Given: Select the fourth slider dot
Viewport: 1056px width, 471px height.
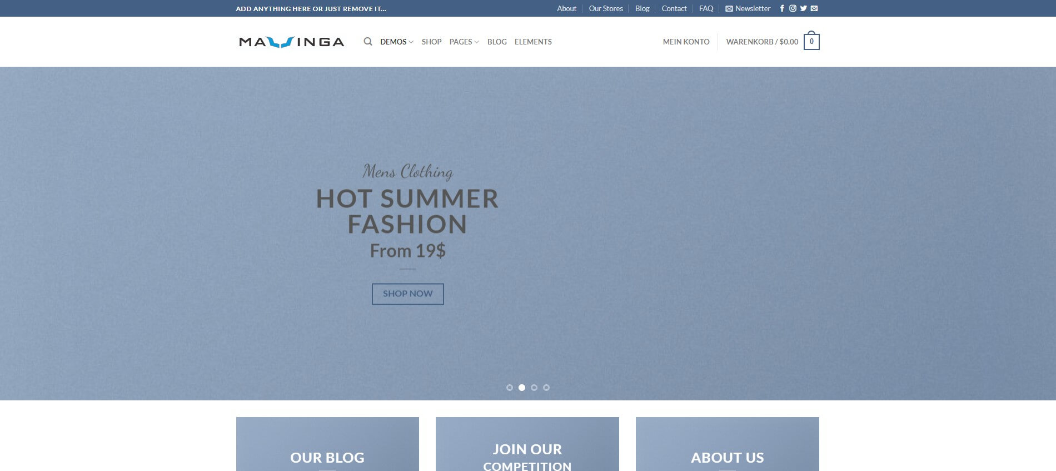Looking at the screenshot, I should tap(546, 388).
